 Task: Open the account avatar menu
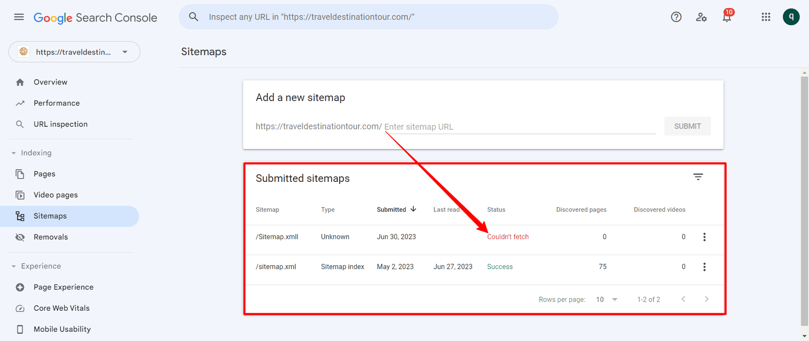pos(791,17)
